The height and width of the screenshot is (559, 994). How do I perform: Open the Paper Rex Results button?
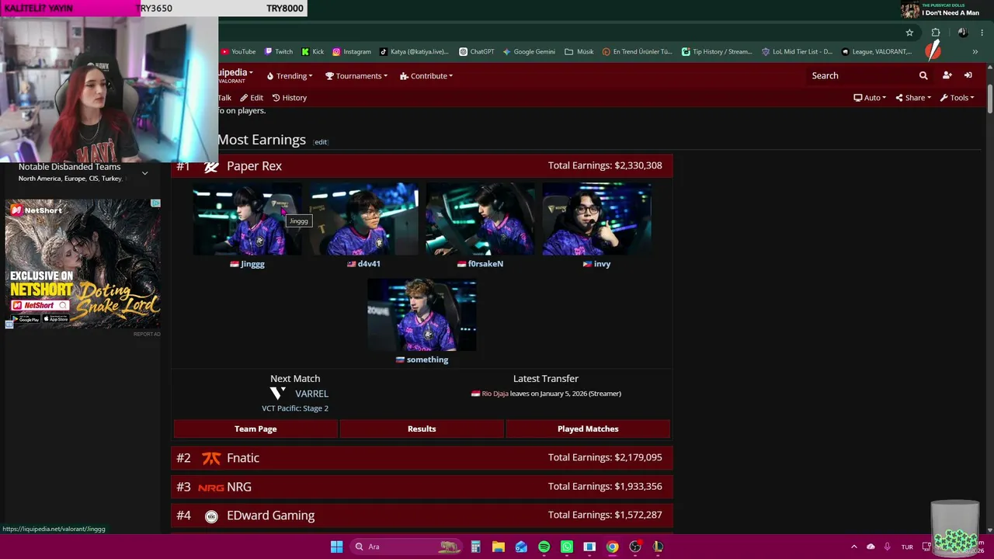tap(422, 429)
